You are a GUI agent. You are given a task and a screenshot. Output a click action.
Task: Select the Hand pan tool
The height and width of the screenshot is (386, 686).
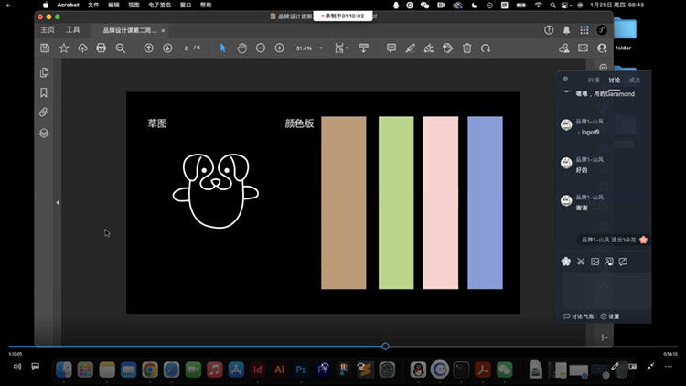[241, 48]
